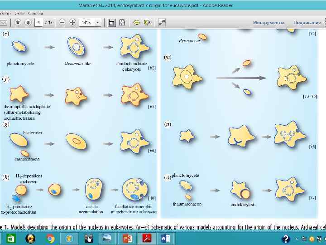Open Windows Store from the taskbar
Screen dimensions: 326x245
[x=10, y=239]
